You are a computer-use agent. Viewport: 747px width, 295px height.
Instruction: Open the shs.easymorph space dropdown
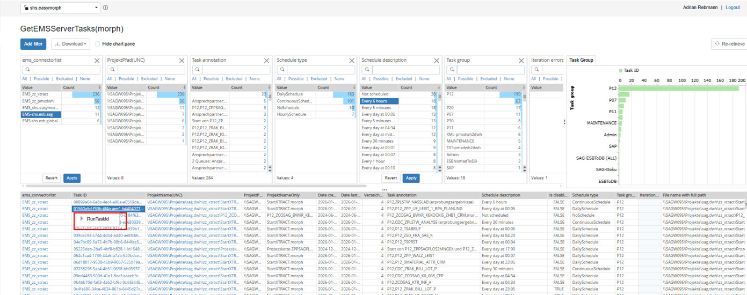pyautogui.click(x=61, y=8)
